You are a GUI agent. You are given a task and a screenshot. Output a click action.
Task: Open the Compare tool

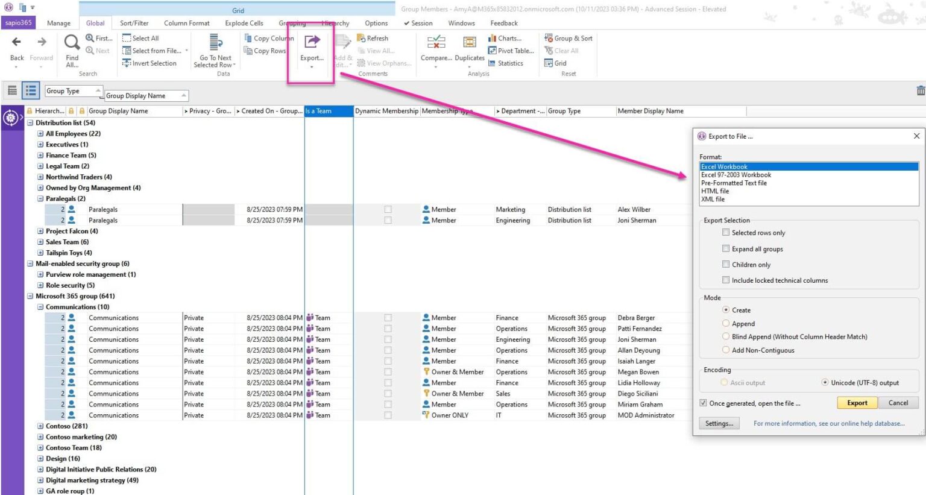click(436, 42)
